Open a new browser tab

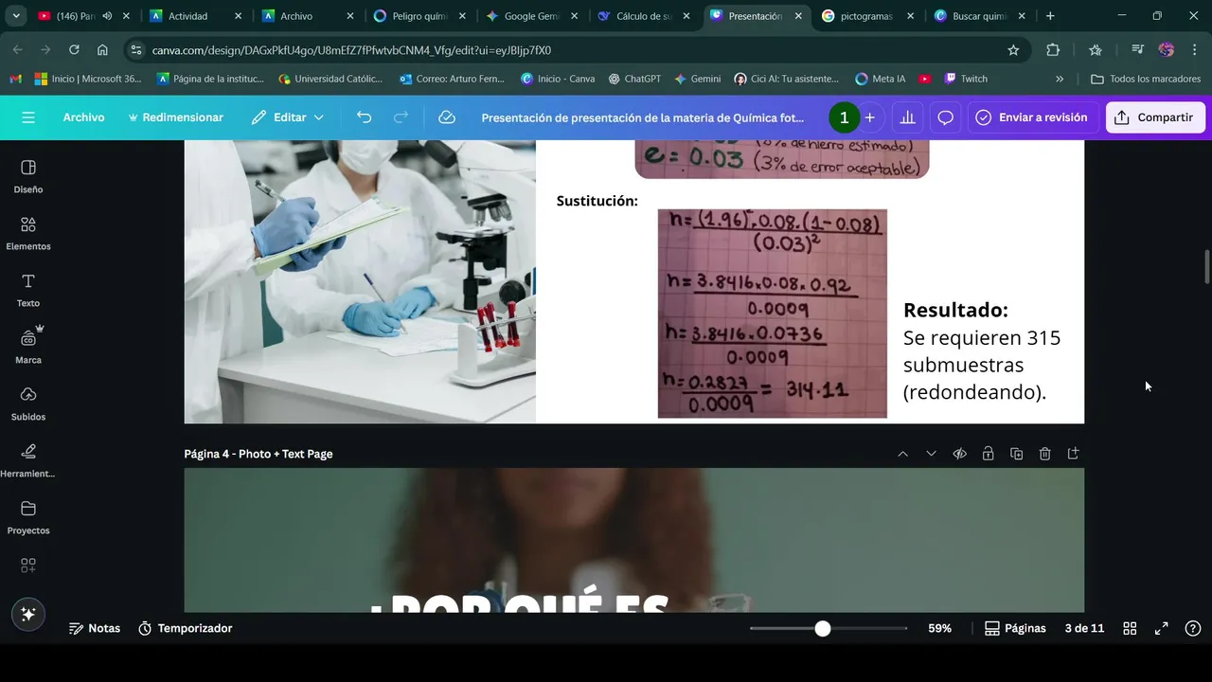coord(1050,16)
